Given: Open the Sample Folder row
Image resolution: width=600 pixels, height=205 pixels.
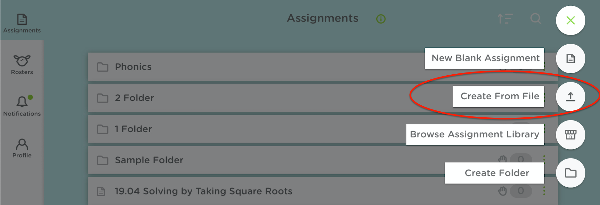Looking at the screenshot, I should tap(149, 160).
